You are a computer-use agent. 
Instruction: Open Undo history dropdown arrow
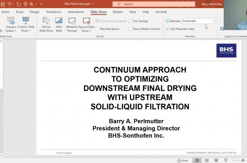[13, 4]
